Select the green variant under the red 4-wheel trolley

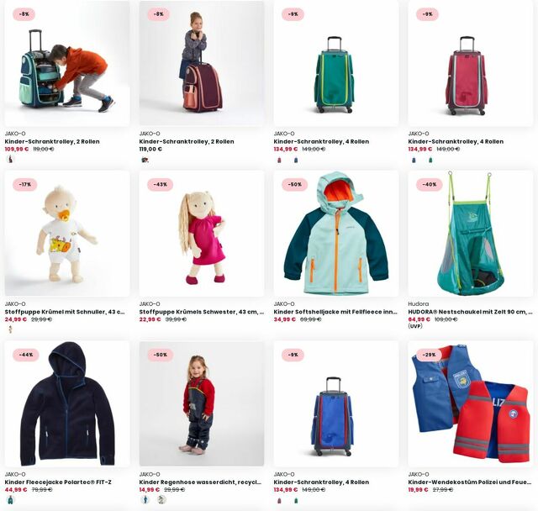pos(430,160)
